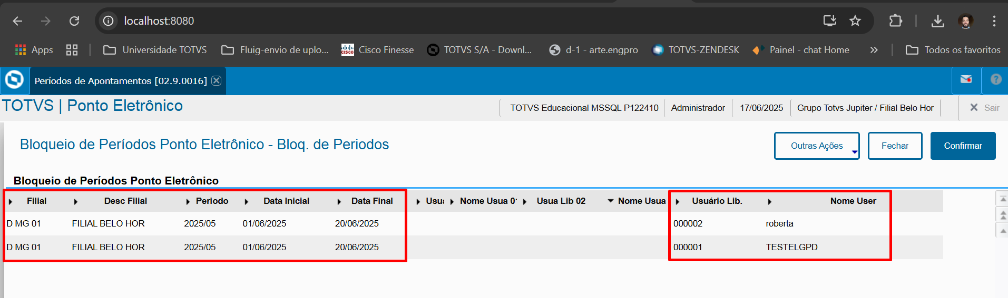Screen dimensions: 1008x298
Task: Open Todos os favoritos folder
Action: tap(953, 50)
